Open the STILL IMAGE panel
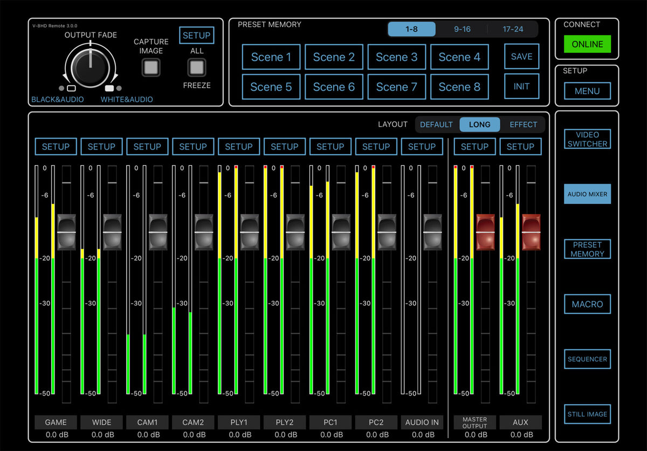The image size is (647, 451). tap(587, 414)
